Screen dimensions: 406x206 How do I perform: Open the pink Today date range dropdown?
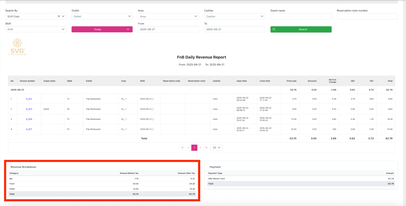(102, 29)
